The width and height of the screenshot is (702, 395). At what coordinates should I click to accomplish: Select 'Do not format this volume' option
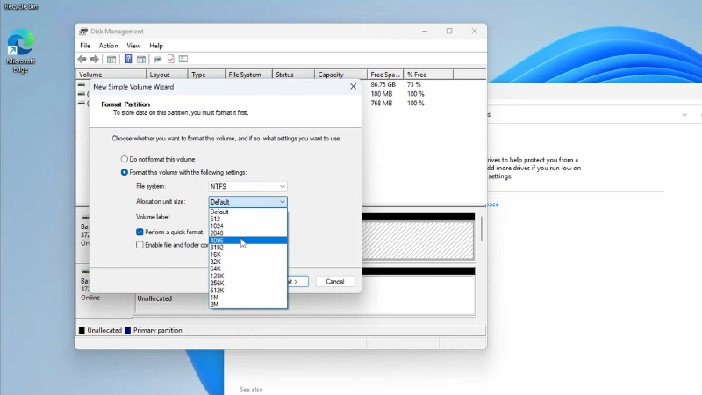tap(125, 159)
